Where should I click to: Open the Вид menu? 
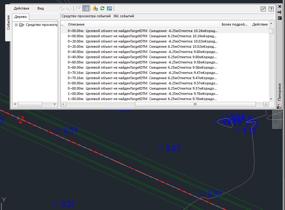tap(41, 8)
